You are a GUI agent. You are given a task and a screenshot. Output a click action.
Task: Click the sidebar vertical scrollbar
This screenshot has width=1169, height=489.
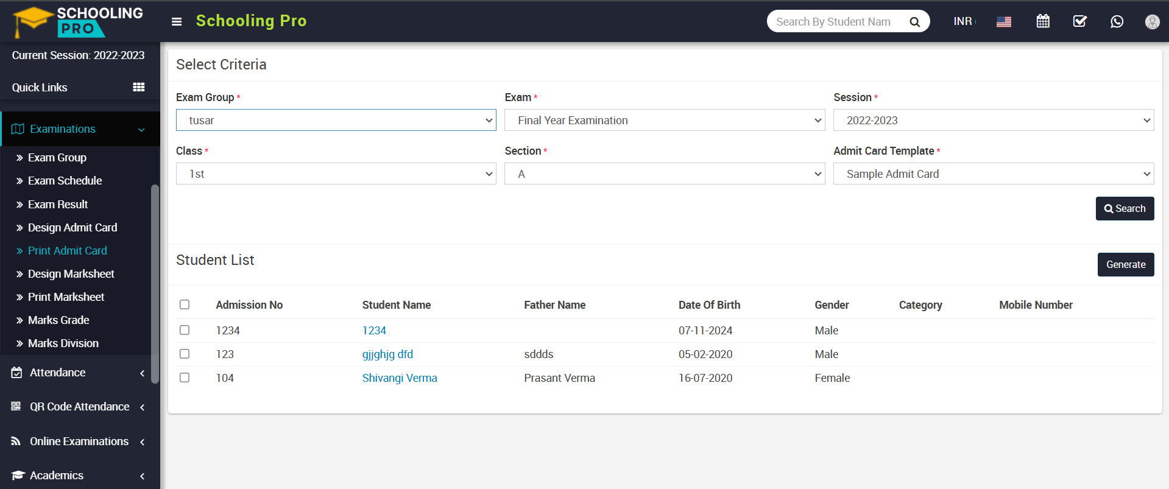pos(155,283)
